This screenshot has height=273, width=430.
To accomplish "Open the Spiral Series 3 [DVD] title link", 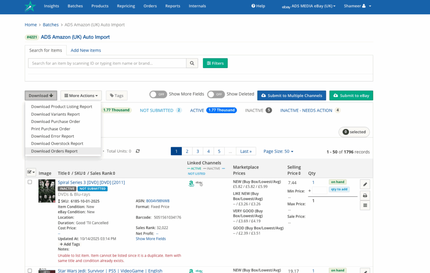I will (x=91, y=182).
